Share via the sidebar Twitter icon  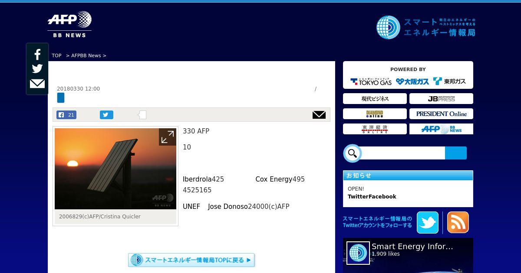[x=37, y=69]
